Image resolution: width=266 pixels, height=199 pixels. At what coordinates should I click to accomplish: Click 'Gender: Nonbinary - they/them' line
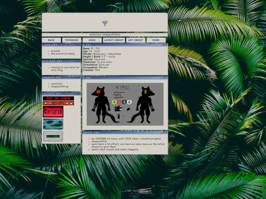(x=102, y=54)
